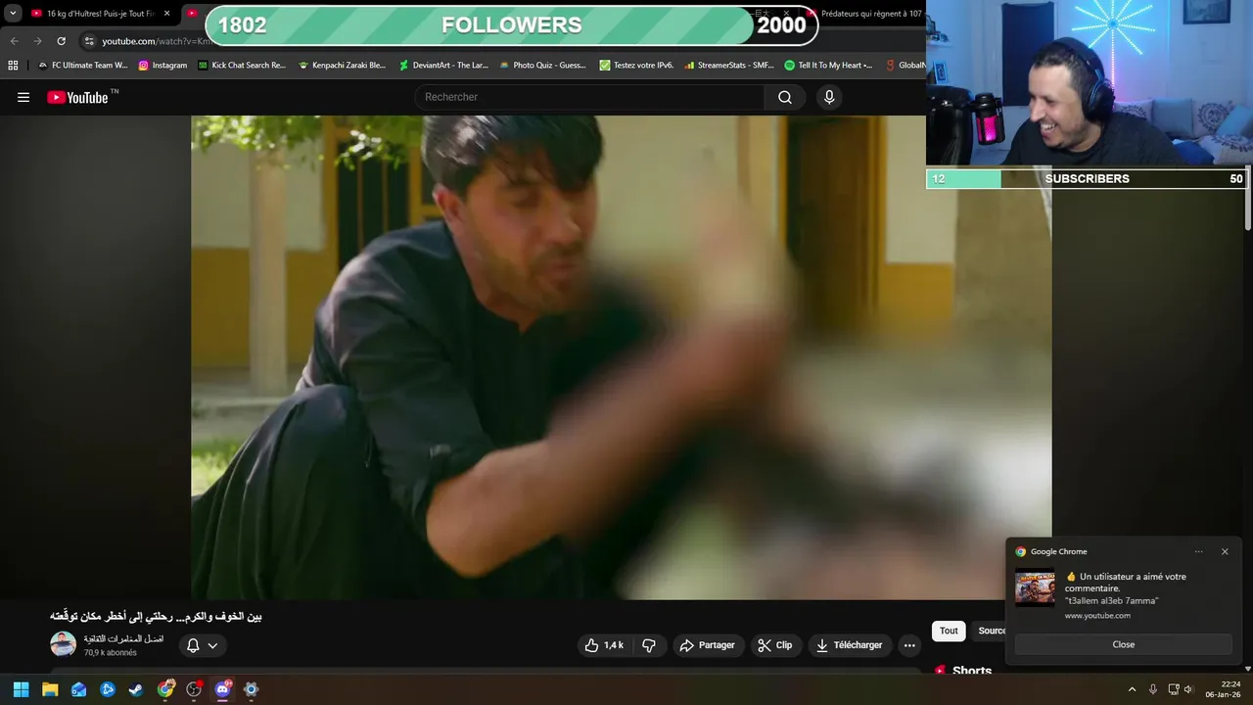The height and width of the screenshot is (705, 1253).
Task: Open notification comment thumbnail
Action: (1035, 587)
